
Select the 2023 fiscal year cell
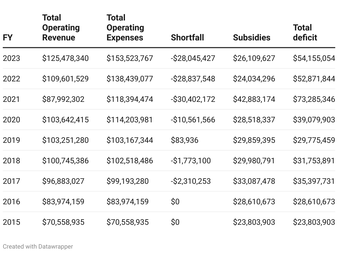(11, 58)
